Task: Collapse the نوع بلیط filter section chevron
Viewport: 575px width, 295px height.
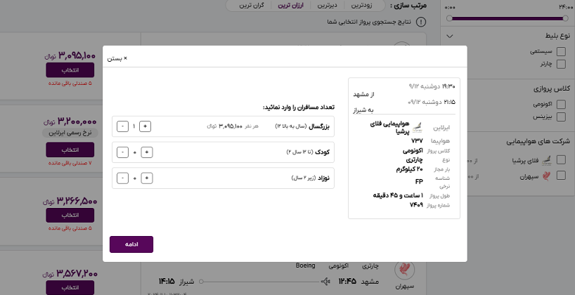Action: 451,36
